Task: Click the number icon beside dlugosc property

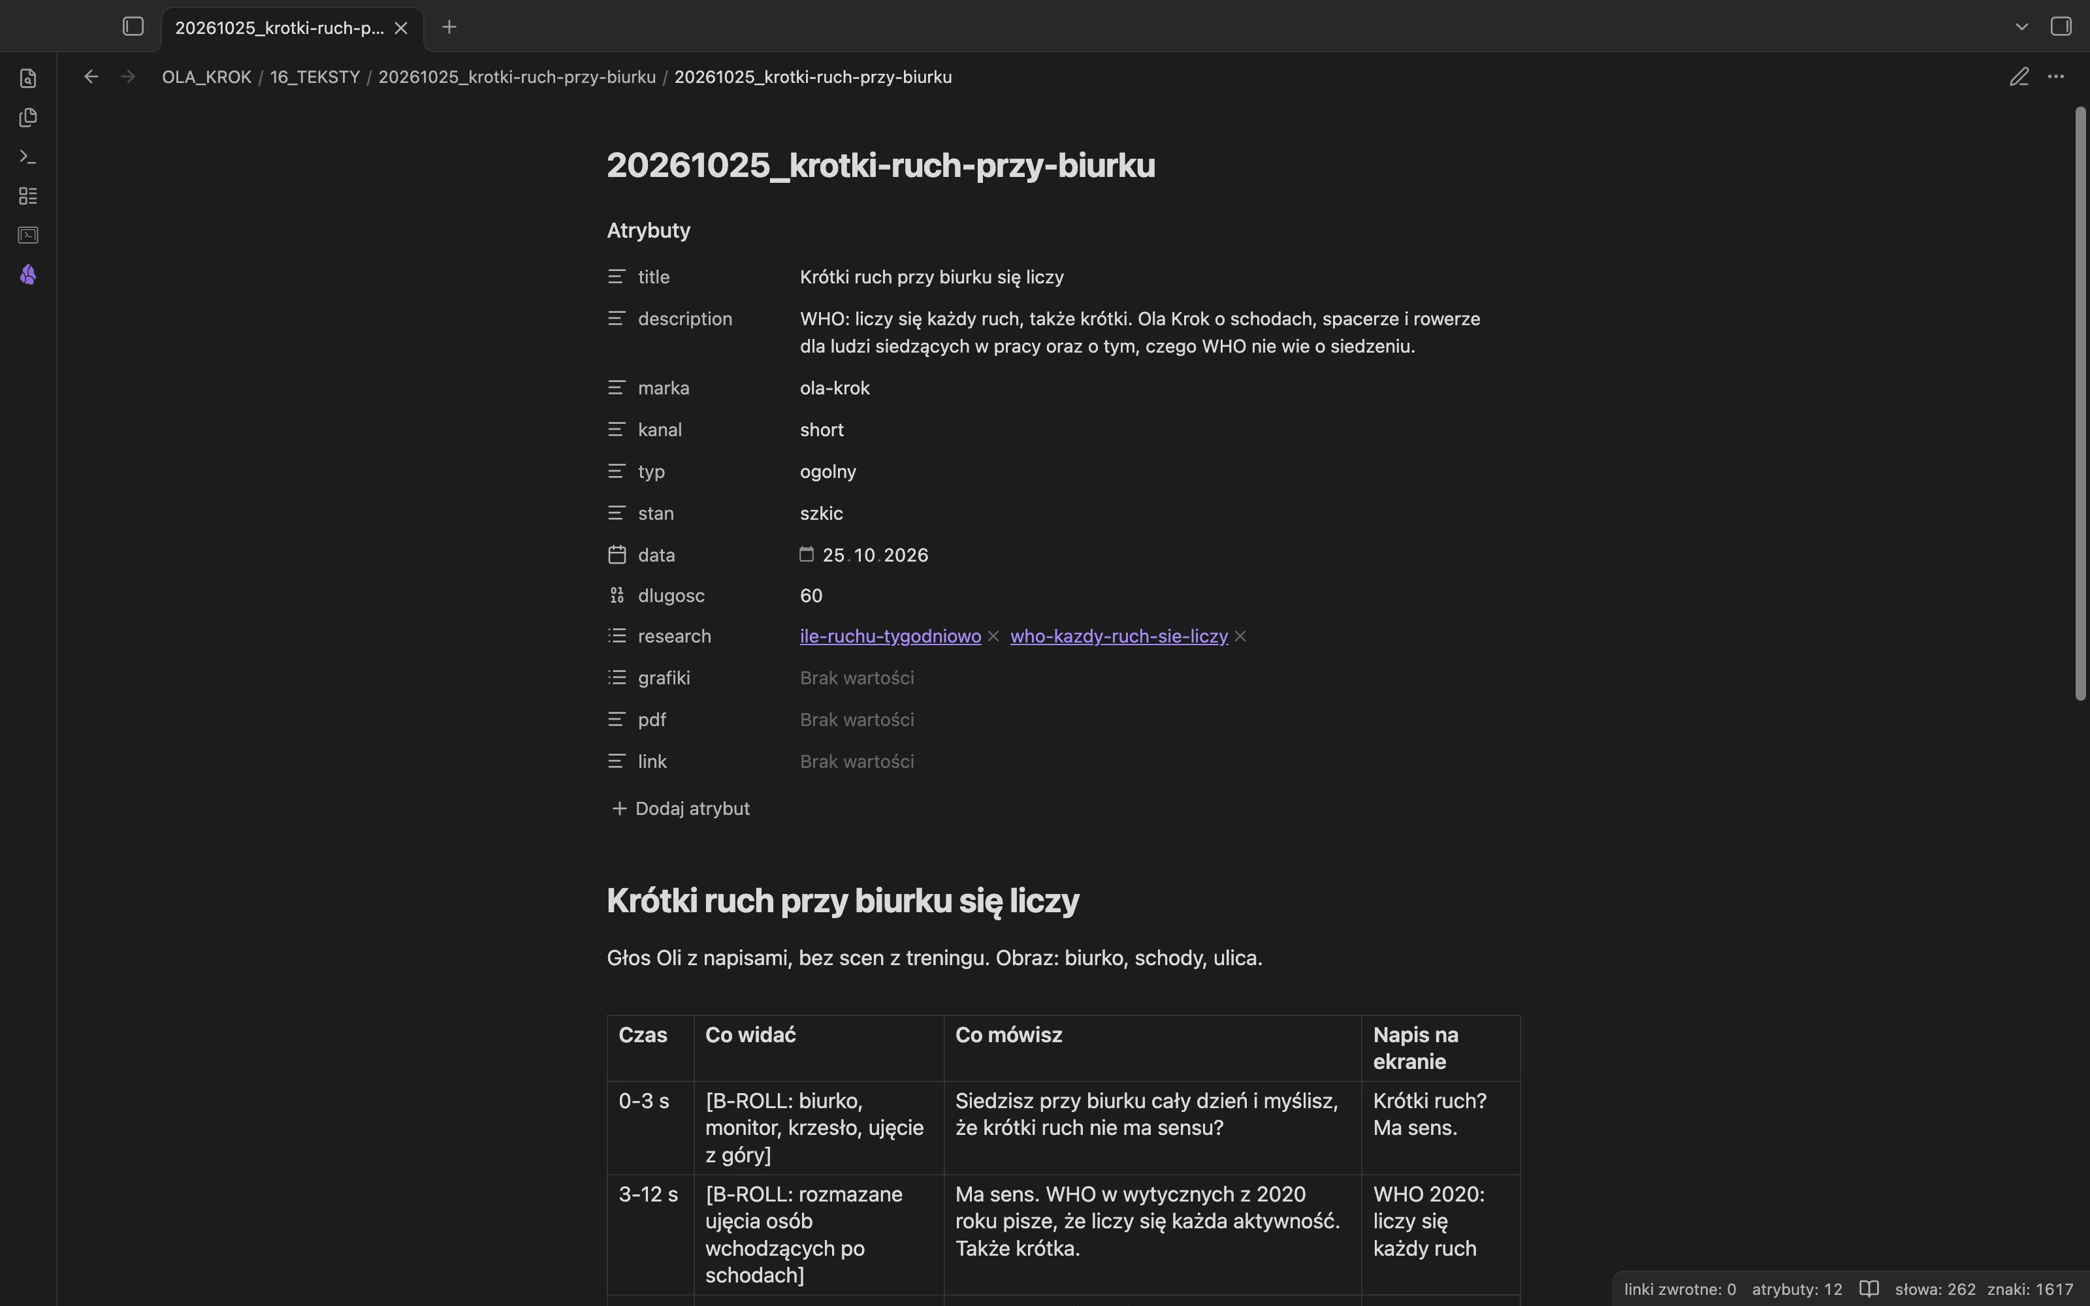Action: point(617,595)
